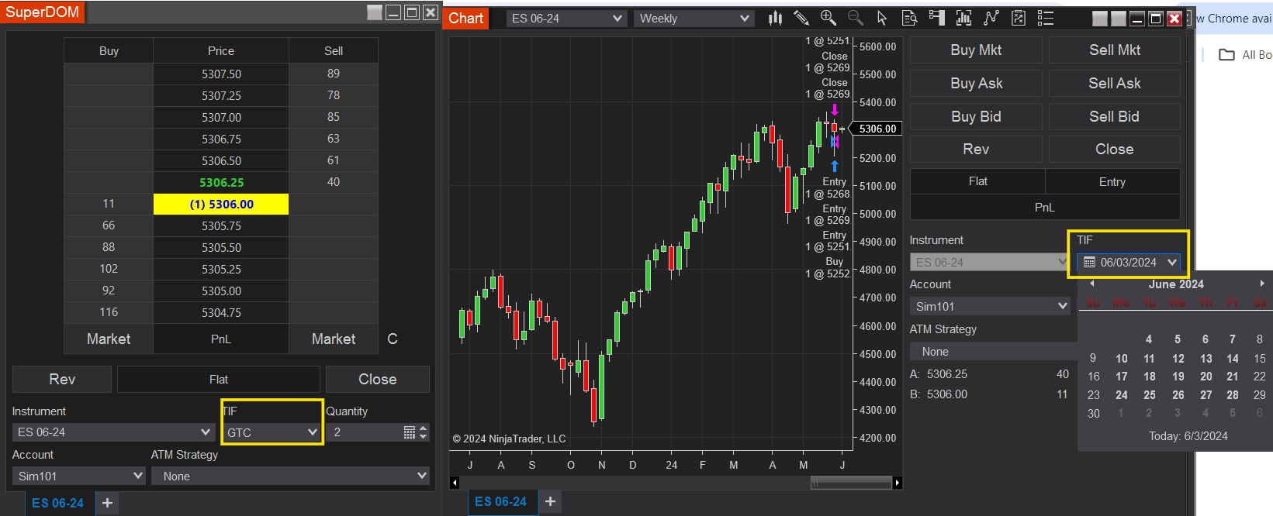Click Rev button in SuperDOM
The height and width of the screenshot is (516, 1273).
click(62, 379)
